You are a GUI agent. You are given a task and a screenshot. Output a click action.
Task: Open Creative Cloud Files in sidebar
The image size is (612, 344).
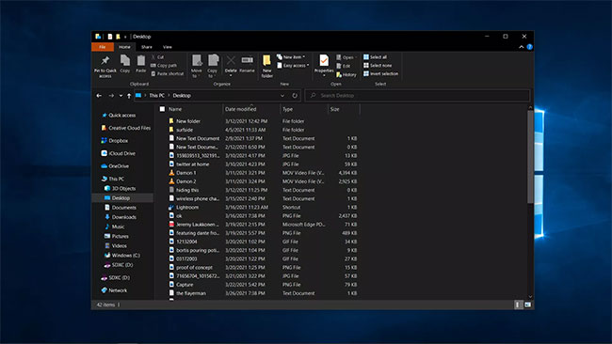[125, 128]
